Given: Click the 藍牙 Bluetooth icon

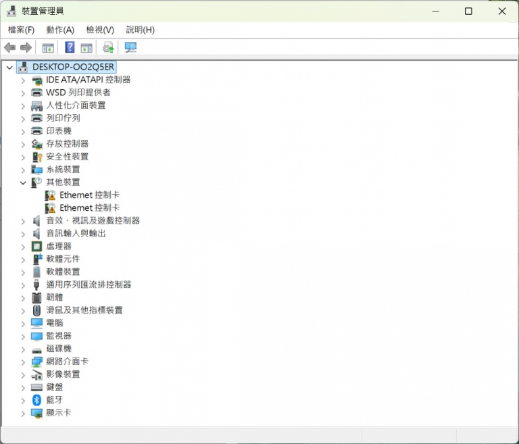Looking at the screenshot, I should (x=36, y=400).
